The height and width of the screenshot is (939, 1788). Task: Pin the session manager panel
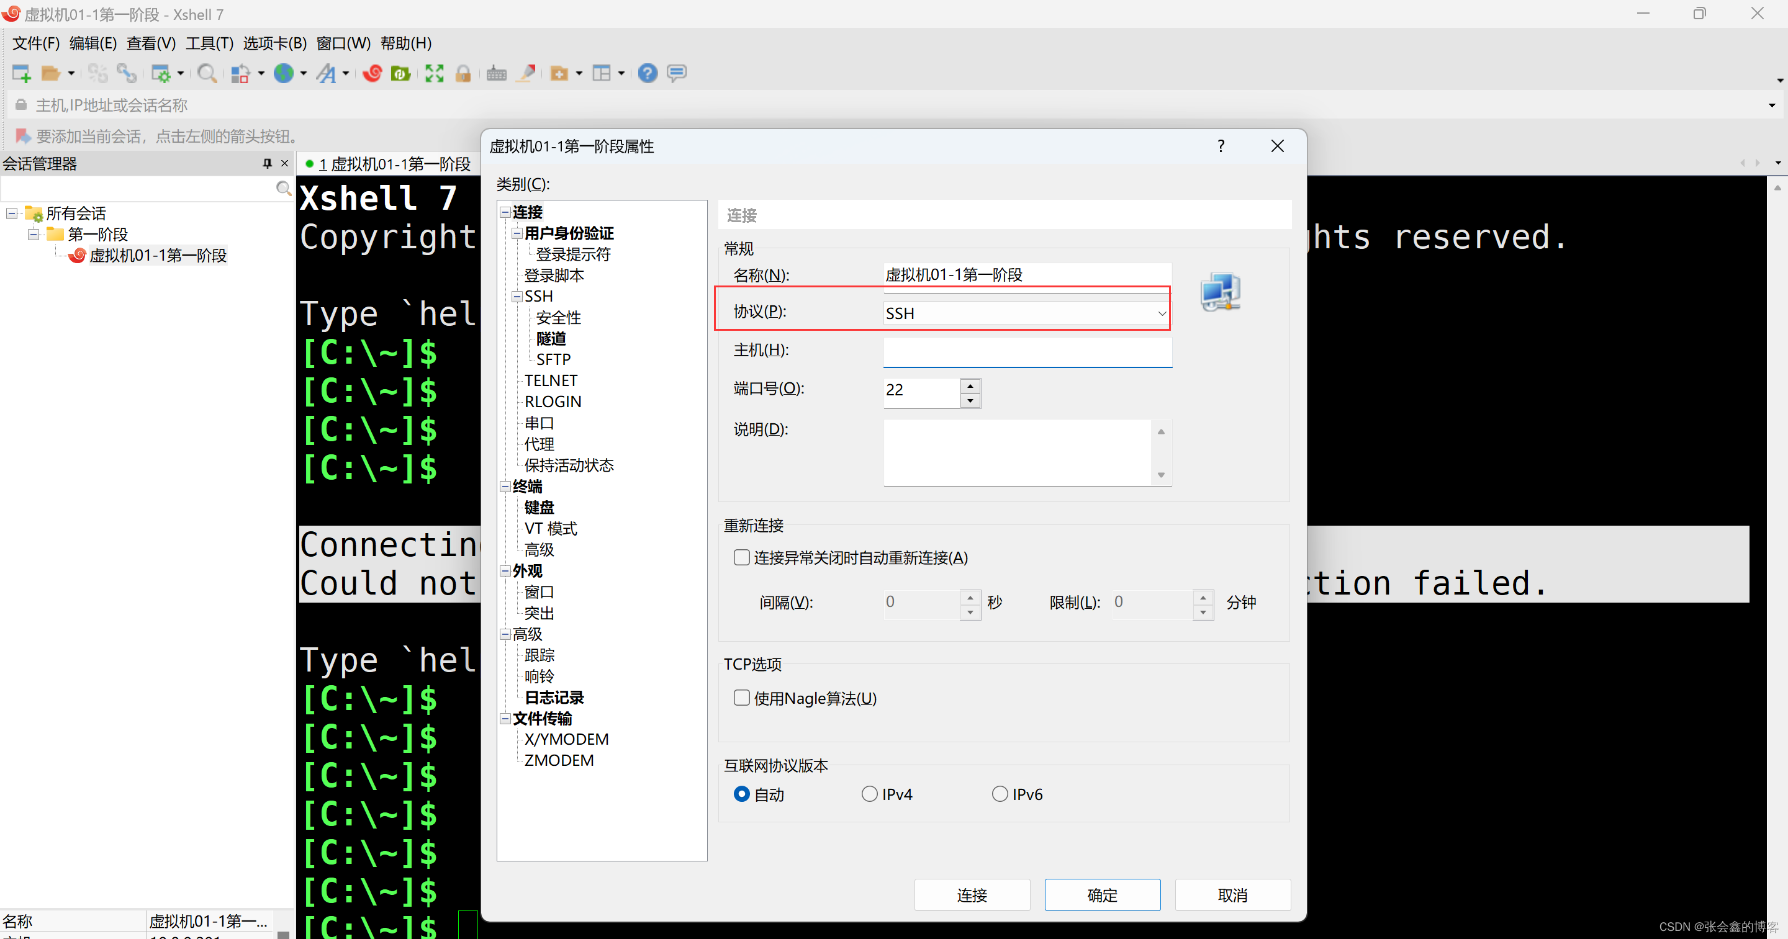point(267,163)
